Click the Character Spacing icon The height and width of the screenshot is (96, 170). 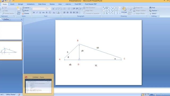click(x=50, y=13)
